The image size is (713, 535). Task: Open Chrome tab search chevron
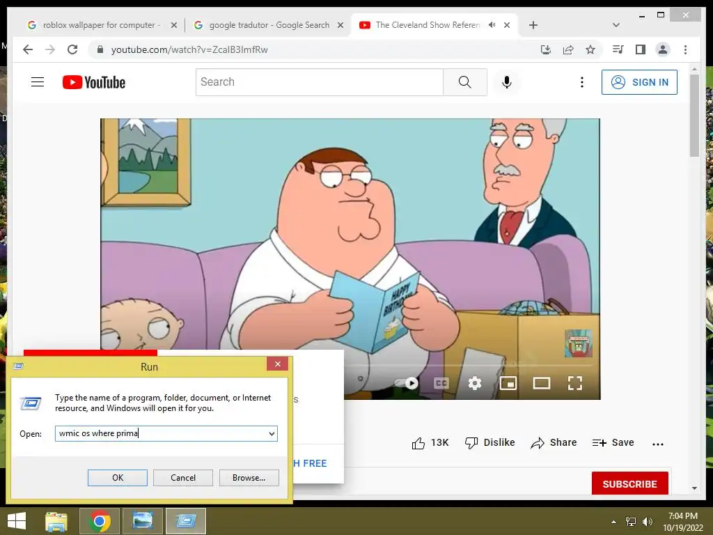(x=616, y=25)
